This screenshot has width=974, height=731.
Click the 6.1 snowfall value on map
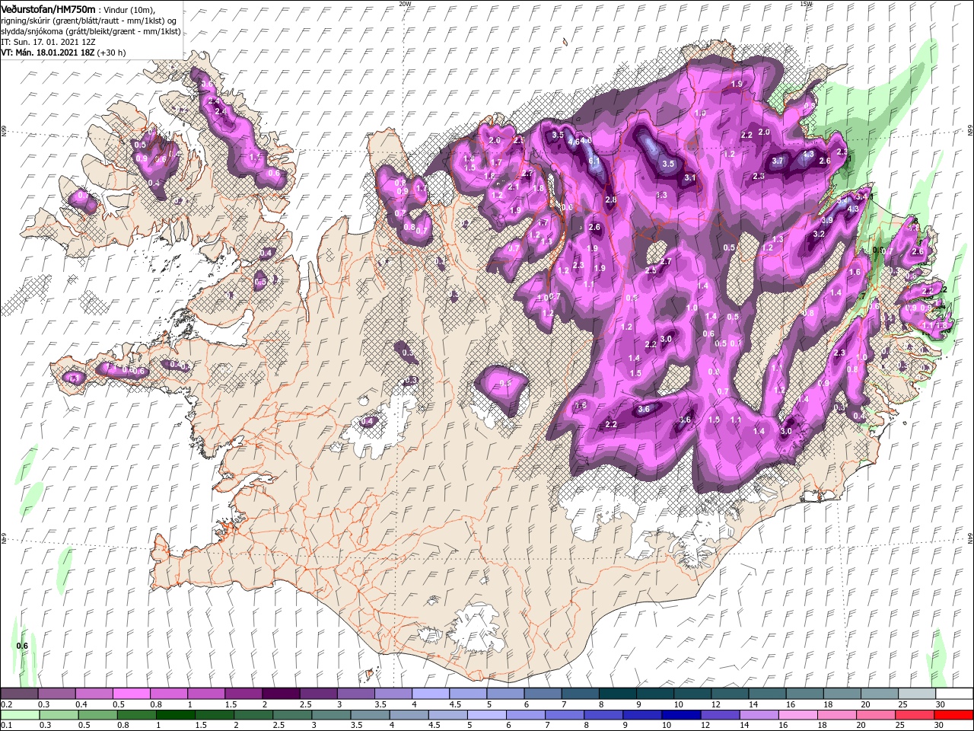(594, 161)
